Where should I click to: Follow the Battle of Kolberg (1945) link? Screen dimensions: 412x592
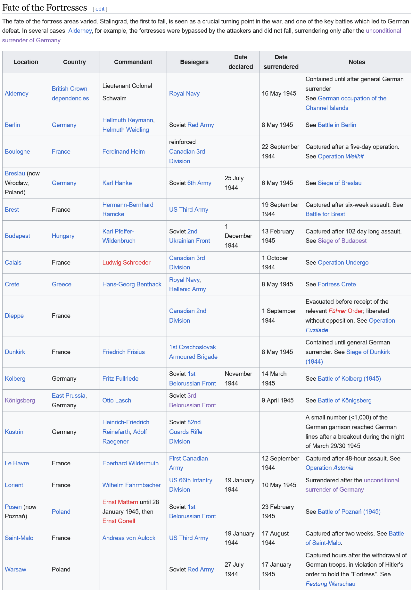click(349, 379)
